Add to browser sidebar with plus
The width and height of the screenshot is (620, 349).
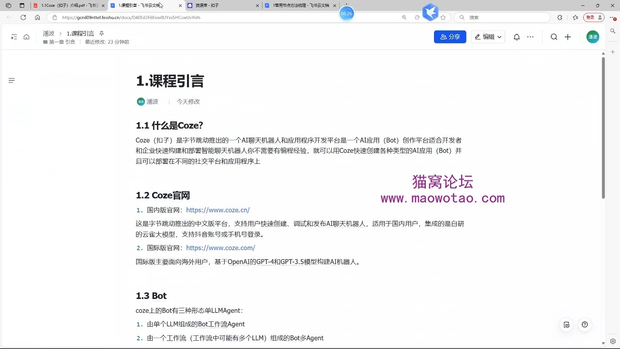click(x=613, y=51)
